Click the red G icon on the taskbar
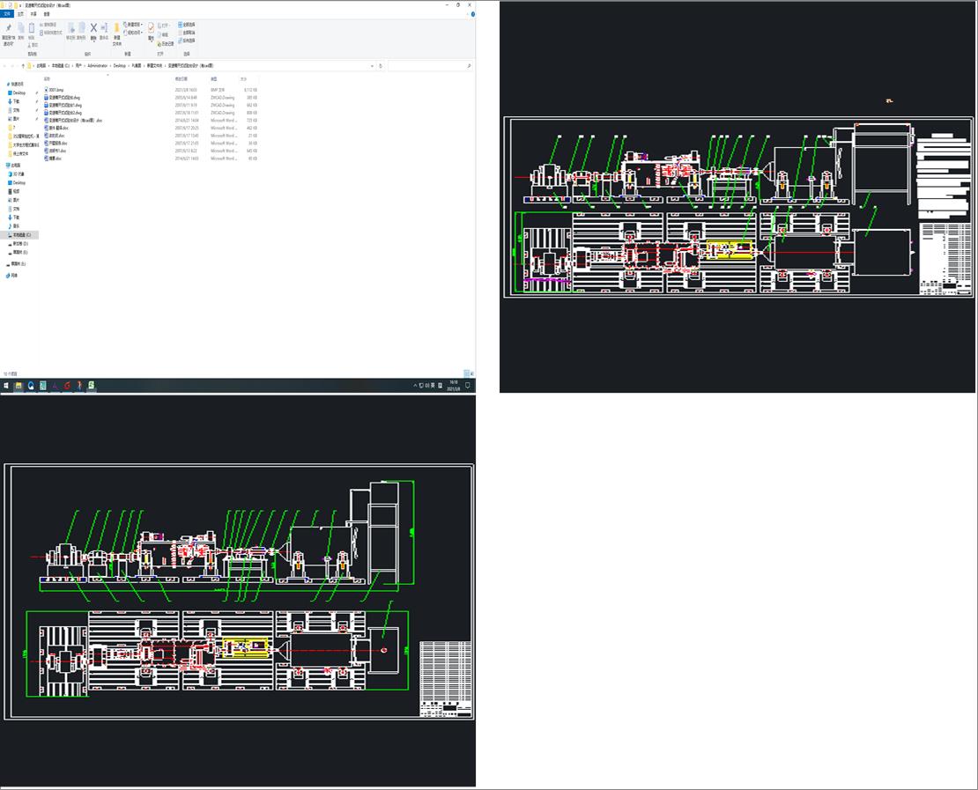The height and width of the screenshot is (790, 978). [67, 386]
